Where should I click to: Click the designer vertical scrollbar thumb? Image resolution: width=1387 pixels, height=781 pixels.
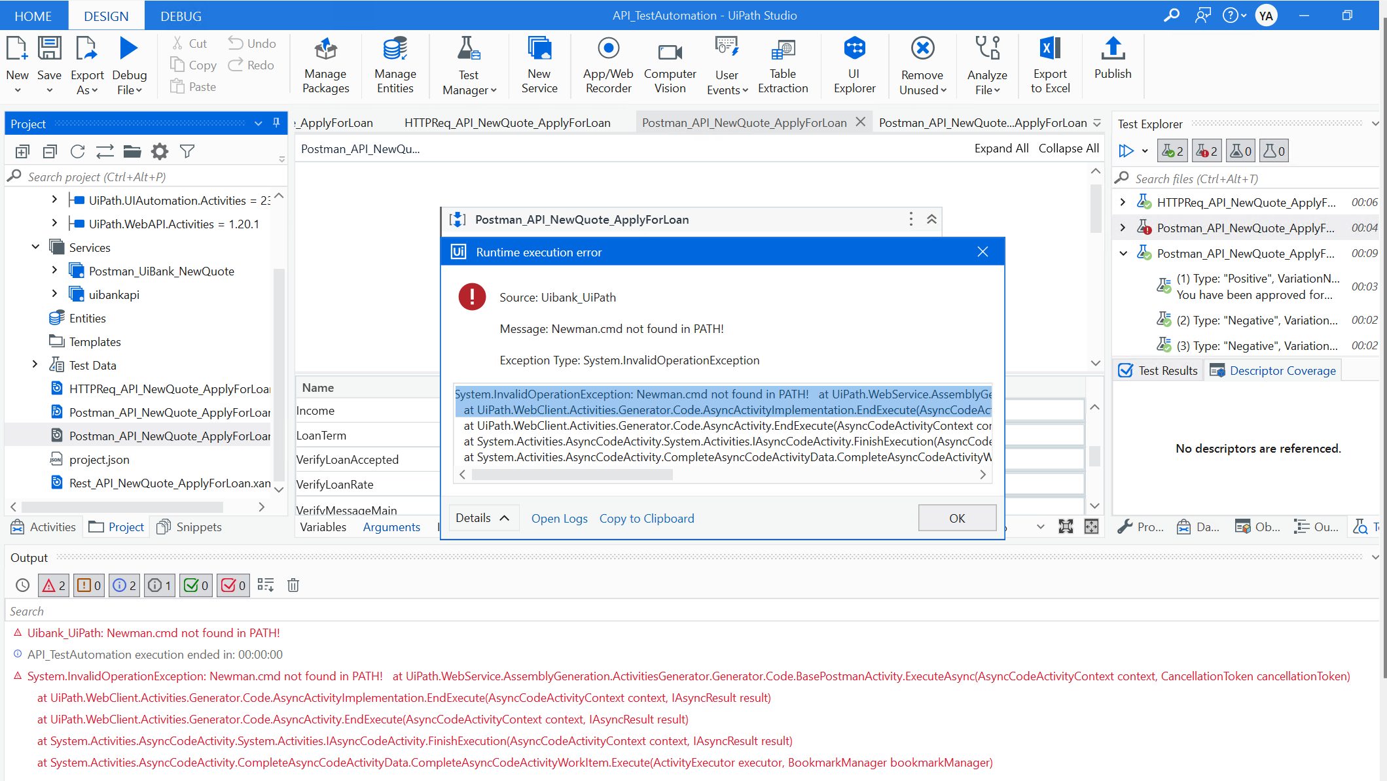pyautogui.click(x=1095, y=208)
